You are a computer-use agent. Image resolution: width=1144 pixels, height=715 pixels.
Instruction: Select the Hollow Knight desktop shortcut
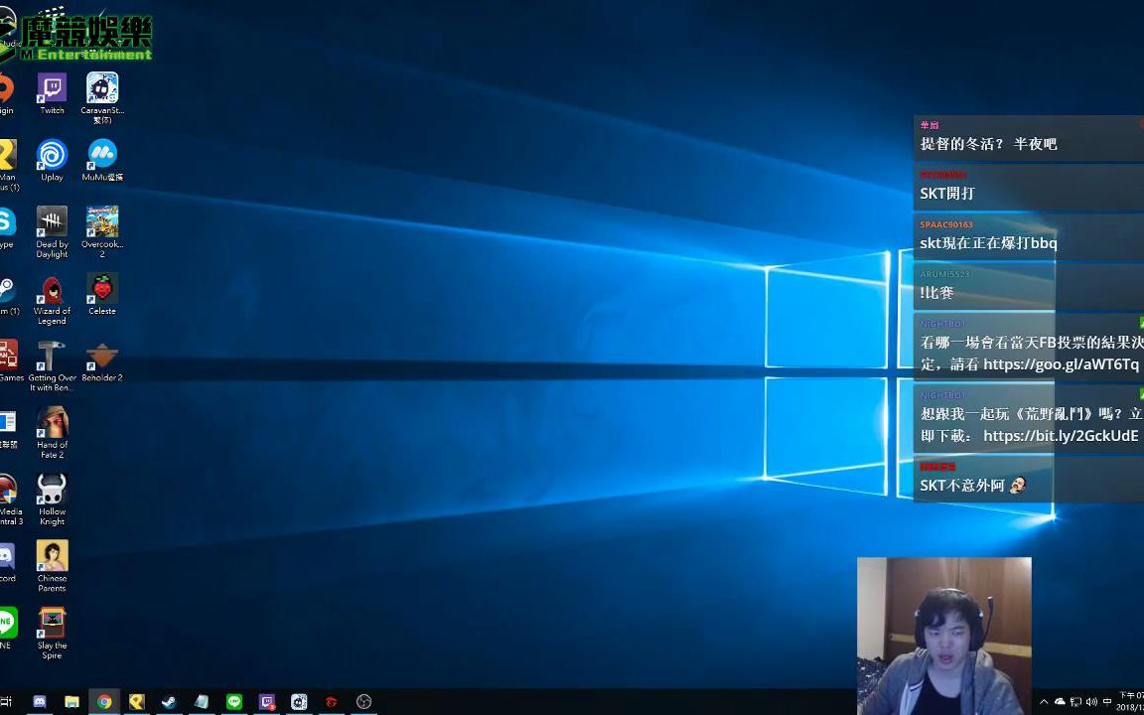52,500
